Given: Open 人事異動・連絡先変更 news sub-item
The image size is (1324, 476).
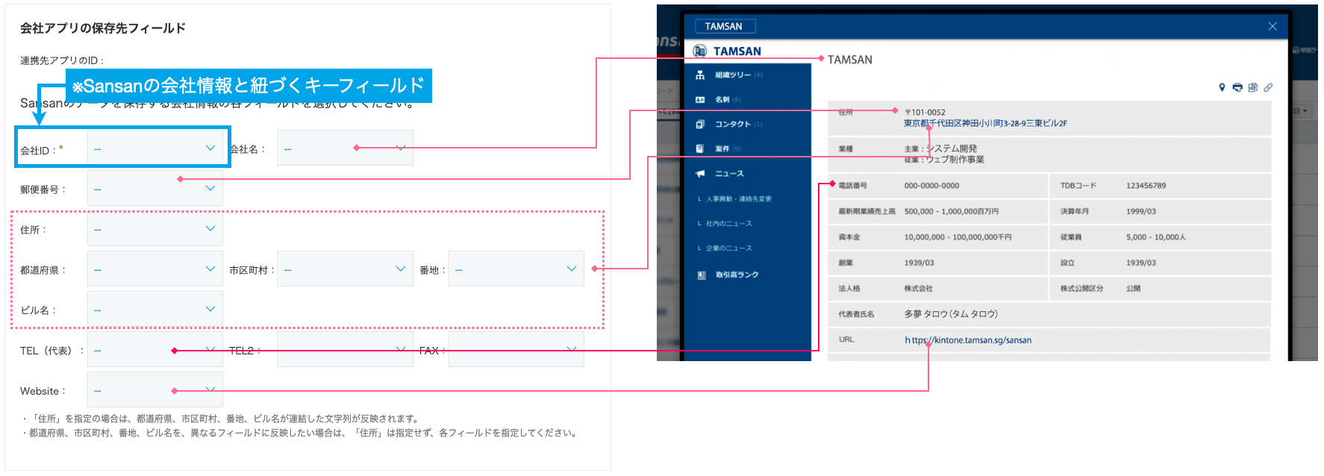Looking at the screenshot, I should click(x=739, y=199).
